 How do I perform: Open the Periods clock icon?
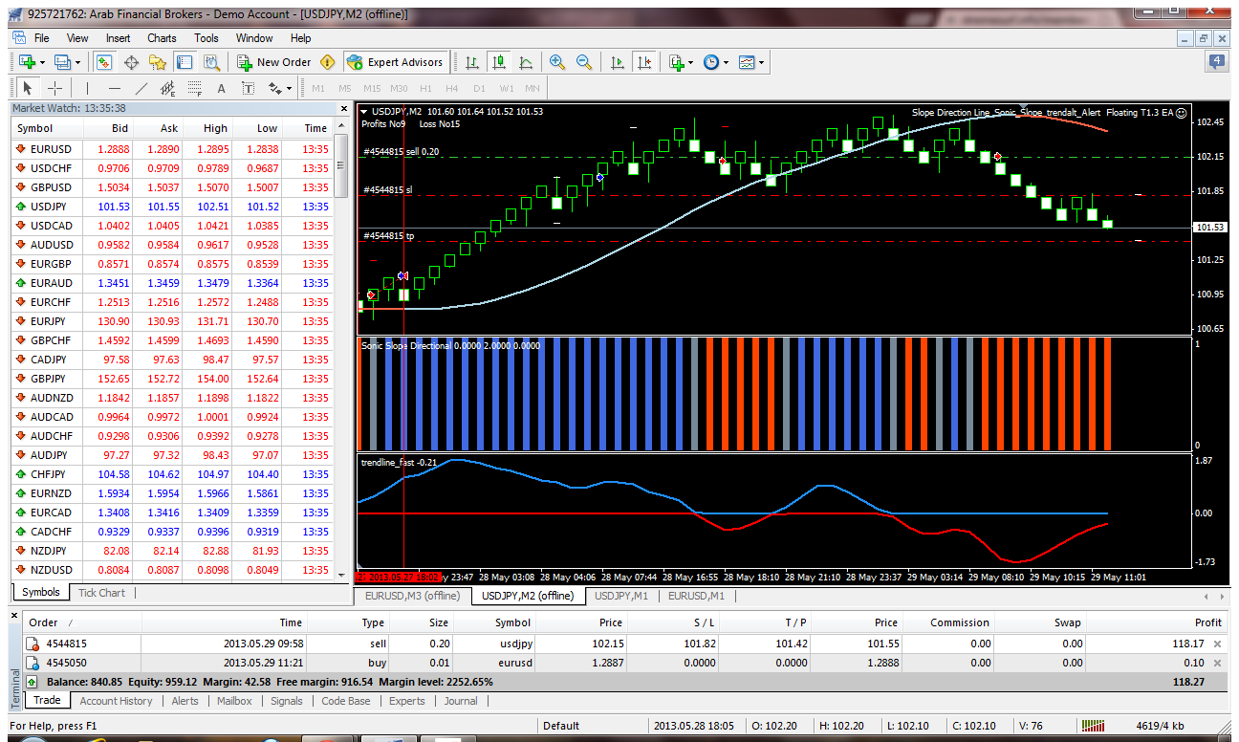pyautogui.click(x=711, y=62)
